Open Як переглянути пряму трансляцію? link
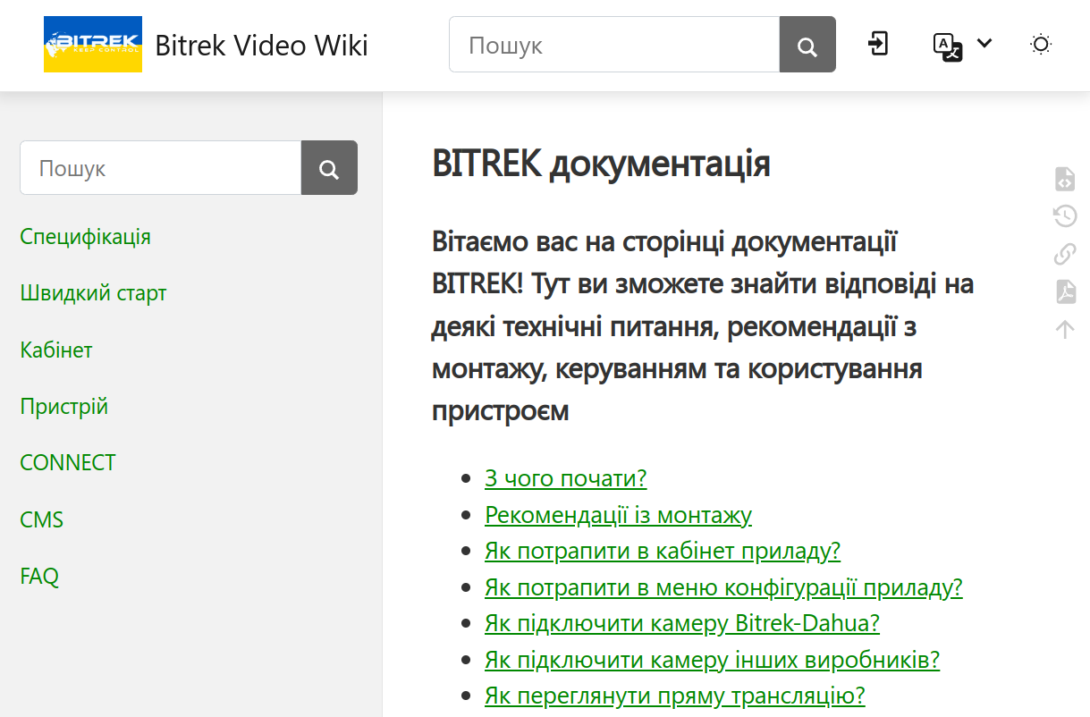The image size is (1090, 717). tap(675, 696)
